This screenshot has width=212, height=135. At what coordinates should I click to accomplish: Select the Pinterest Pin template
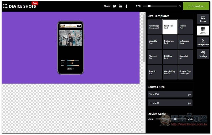click(155, 57)
